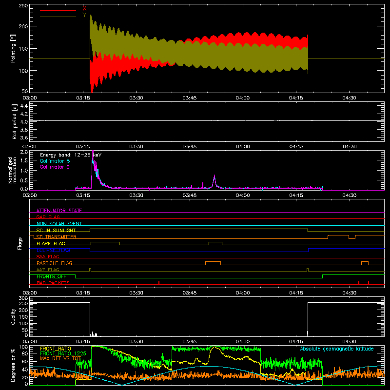Click the Quality axis title
Image resolution: width=390 pixels, height=390 pixels.
point(13,316)
